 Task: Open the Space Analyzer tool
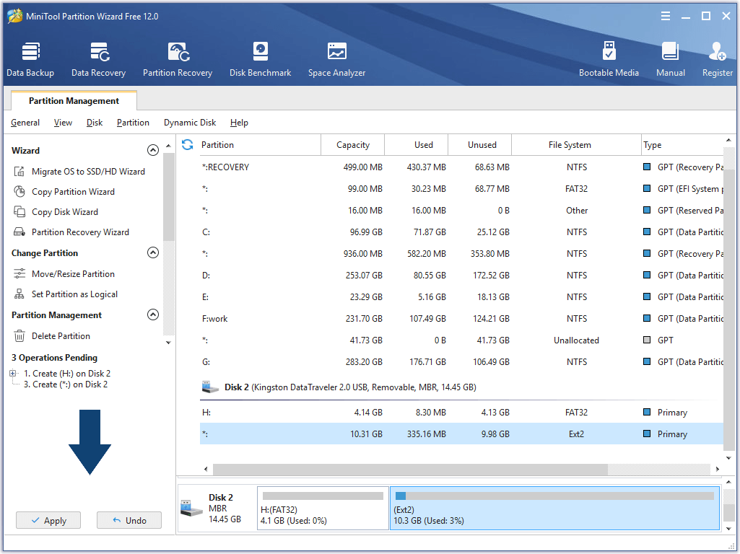click(x=336, y=59)
